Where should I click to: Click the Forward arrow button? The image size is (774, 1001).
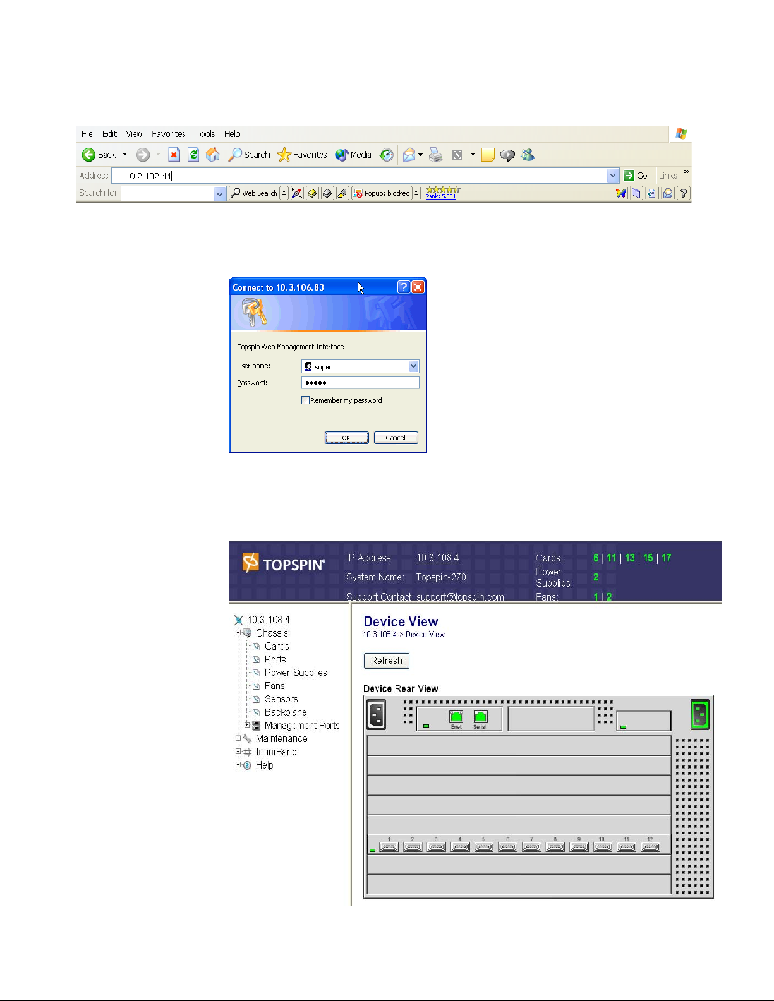143,155
